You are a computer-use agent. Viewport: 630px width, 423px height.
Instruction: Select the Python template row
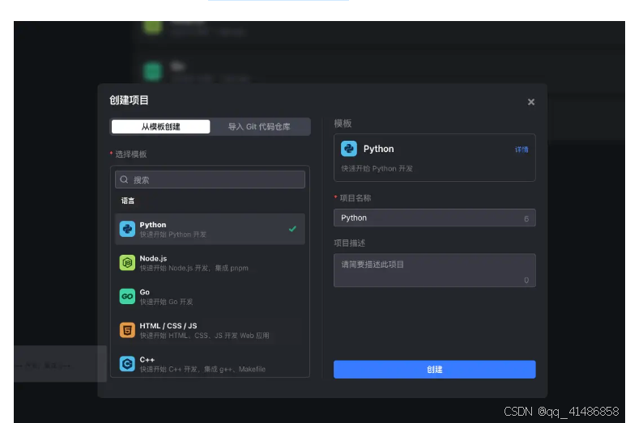click(x=210, y=229)
